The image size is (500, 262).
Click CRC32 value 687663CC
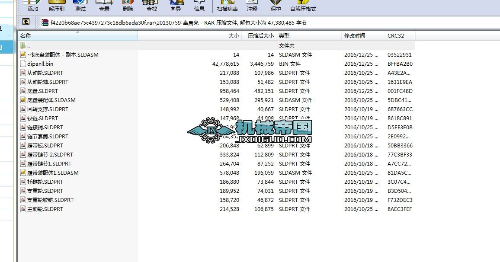400,109
